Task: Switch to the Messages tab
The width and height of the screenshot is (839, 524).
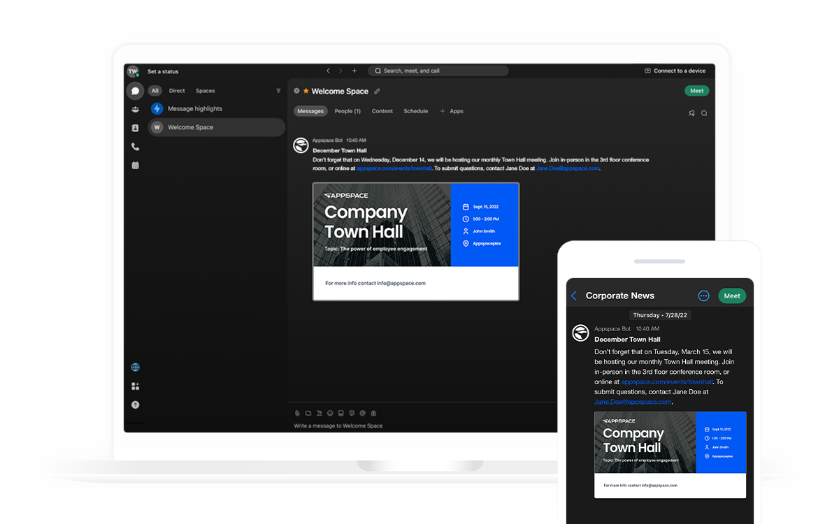Action: [x=310, y=111]
